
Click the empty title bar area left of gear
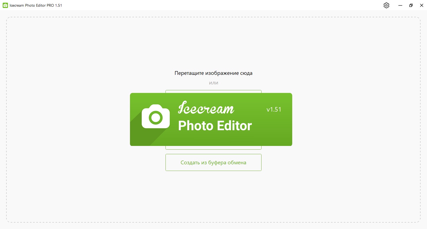[222, 5]
